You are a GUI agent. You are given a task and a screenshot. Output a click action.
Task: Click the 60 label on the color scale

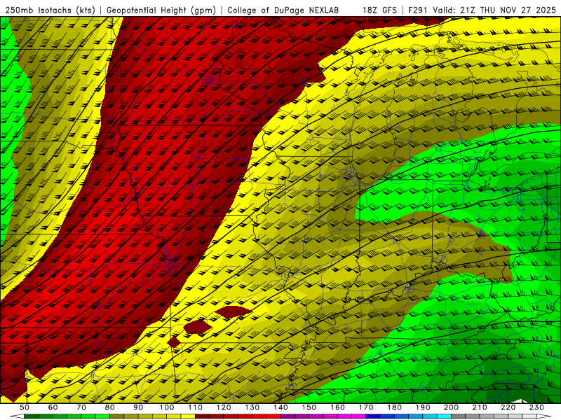(x=53, y=407)
